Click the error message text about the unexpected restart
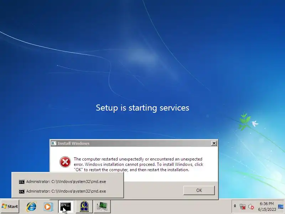 coord(138,164)
